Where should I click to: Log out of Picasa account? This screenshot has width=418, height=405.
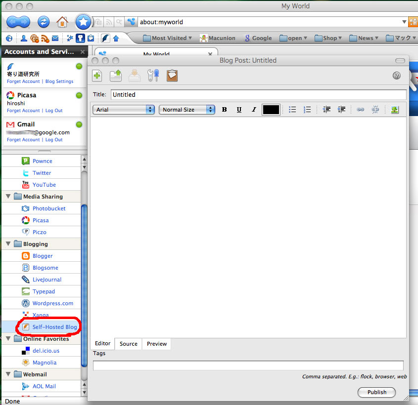pyautogui.click(x=54, y=111)
